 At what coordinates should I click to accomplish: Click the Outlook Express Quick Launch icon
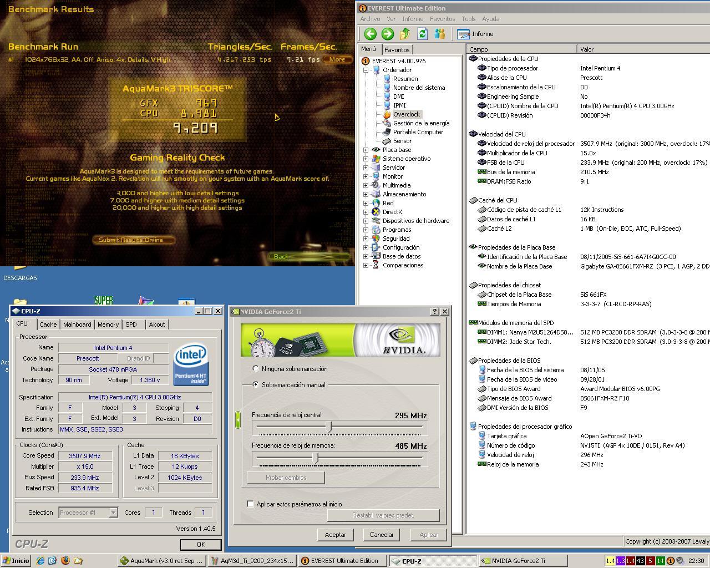coord(53,561)
